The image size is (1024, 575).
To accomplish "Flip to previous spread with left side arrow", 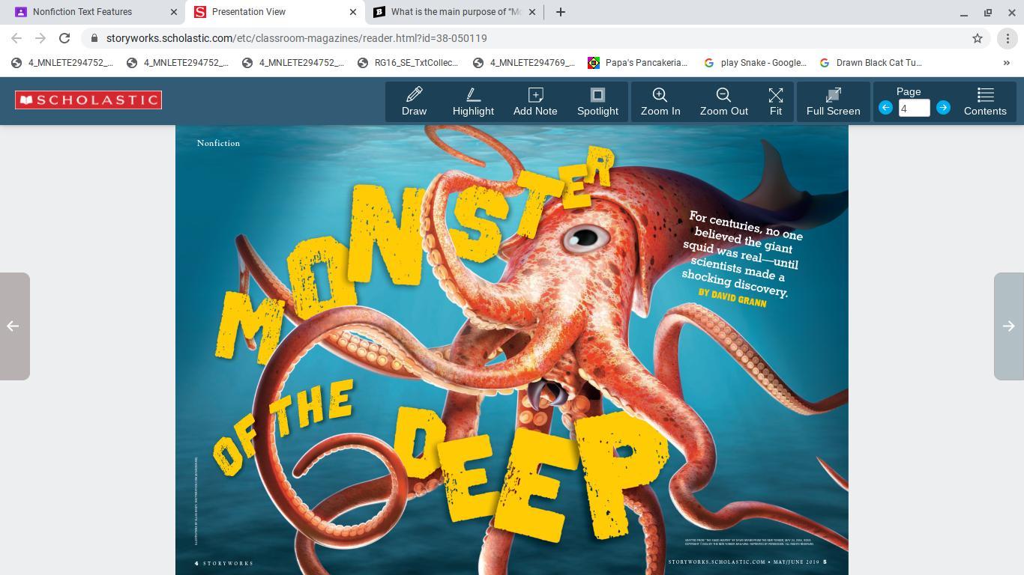I will coord(14,326).
